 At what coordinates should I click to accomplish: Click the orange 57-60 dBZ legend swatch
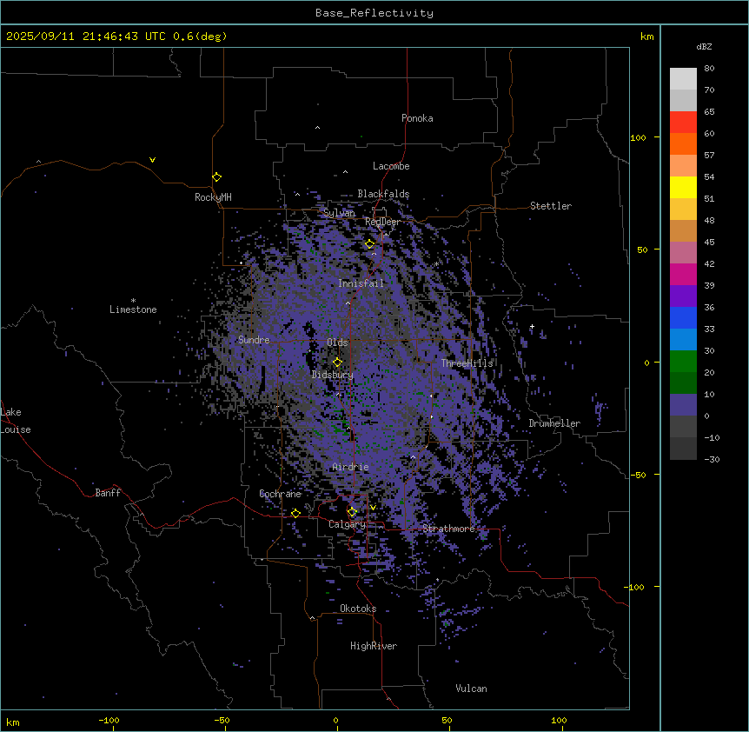(683, 143)
